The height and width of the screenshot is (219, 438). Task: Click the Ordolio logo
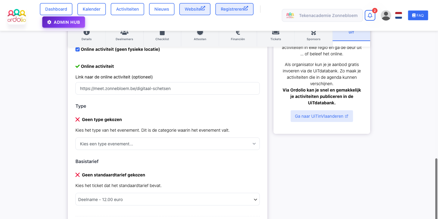[17, 16]
